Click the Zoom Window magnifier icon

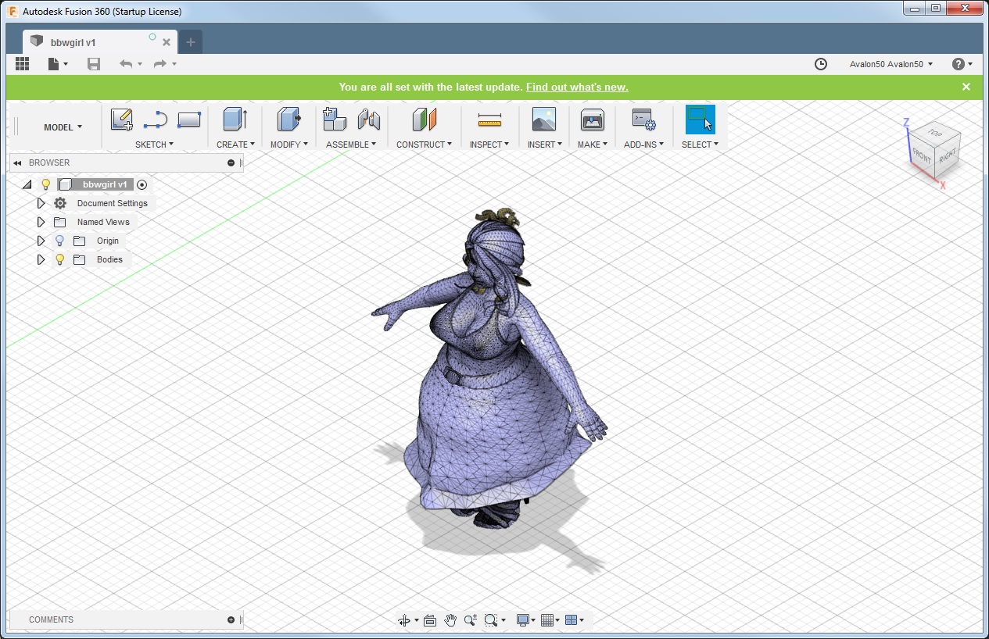(491, 620)
